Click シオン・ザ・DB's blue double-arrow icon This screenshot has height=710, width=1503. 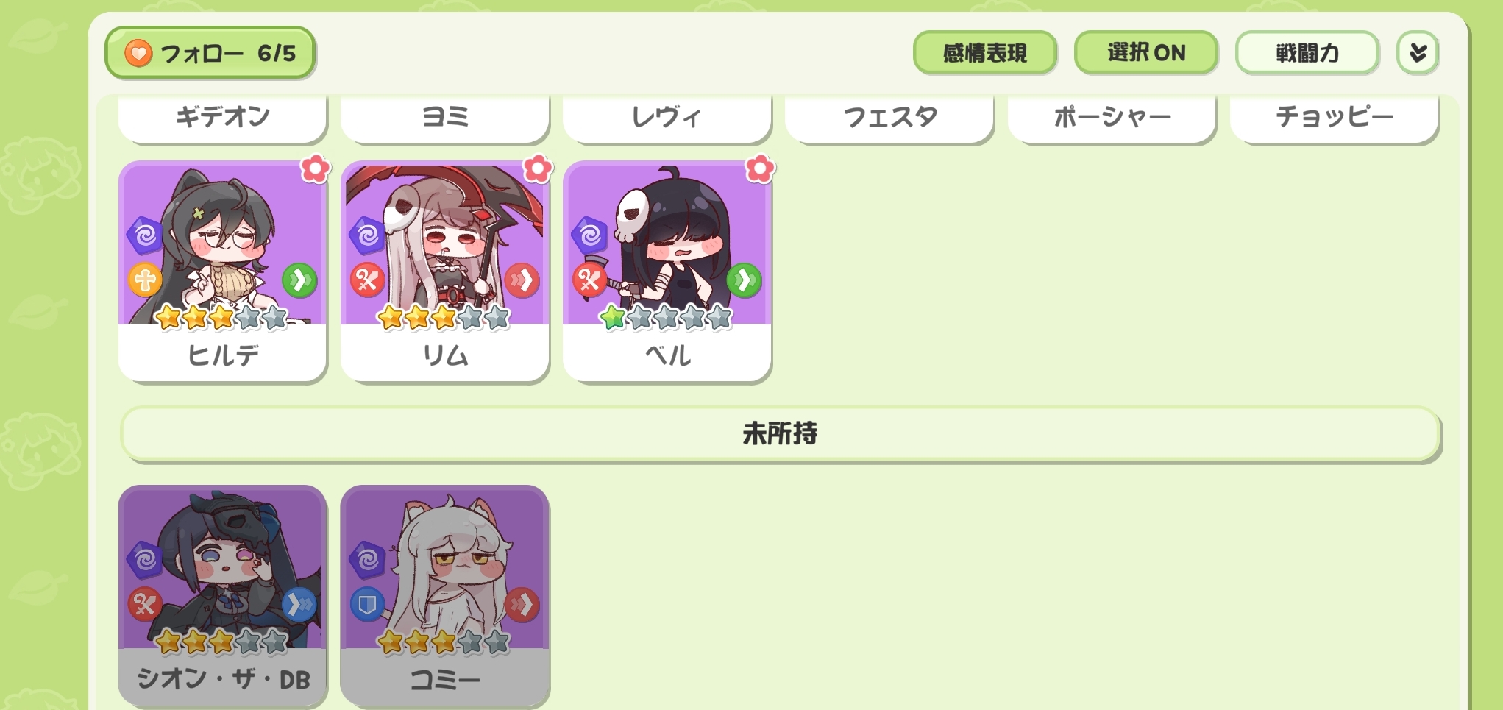299,605
